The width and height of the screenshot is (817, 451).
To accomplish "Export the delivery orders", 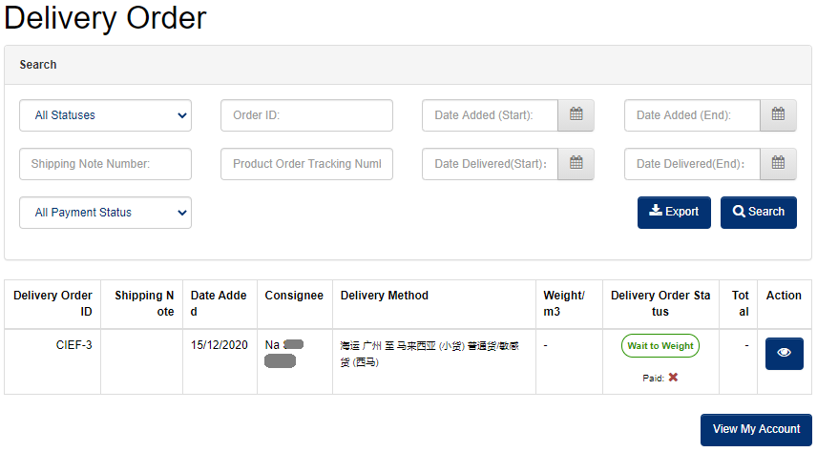I will coord(674,213).
